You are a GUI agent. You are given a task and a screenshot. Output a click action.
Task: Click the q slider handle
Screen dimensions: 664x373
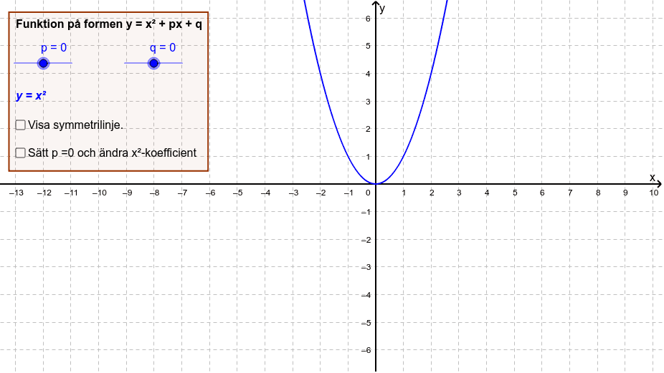tap(153, 64)
